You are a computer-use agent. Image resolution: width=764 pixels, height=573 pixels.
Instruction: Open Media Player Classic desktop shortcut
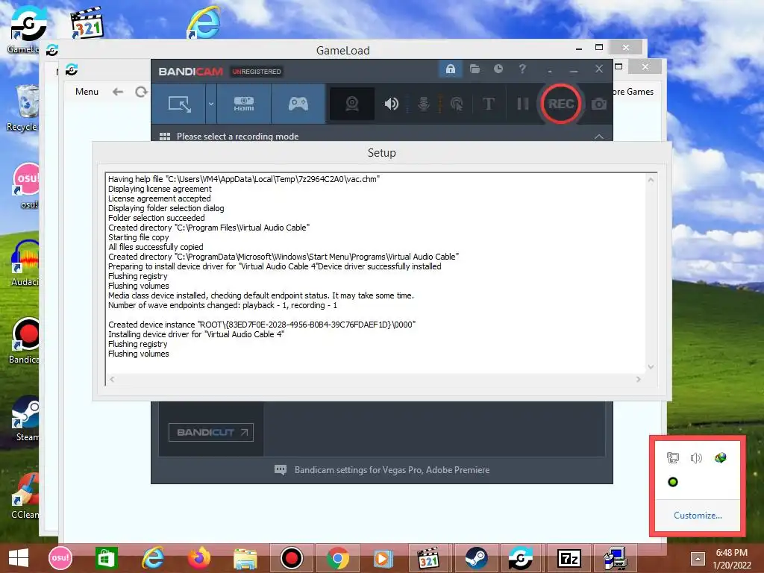tap(87, 22)
